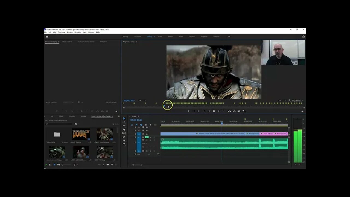The image size is (350, 197).
Task: Open Program panel menu icon
Action: pyautogui.click(x=136, y=42)
